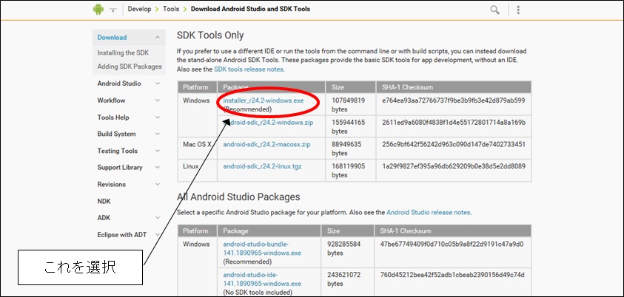Select checksum 1a29f9827ef395a96db629209b0e38d5e2dd8089

pyautogui.click(x=454, y=166)
